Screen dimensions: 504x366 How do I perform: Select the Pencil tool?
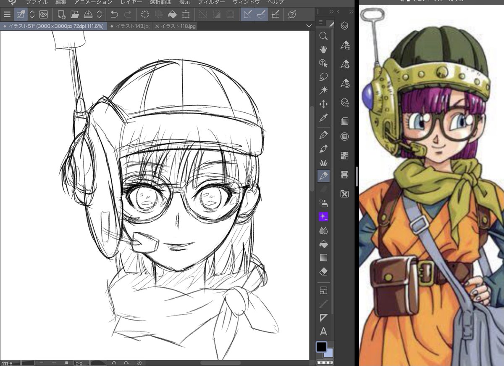[x=323, y=149]
